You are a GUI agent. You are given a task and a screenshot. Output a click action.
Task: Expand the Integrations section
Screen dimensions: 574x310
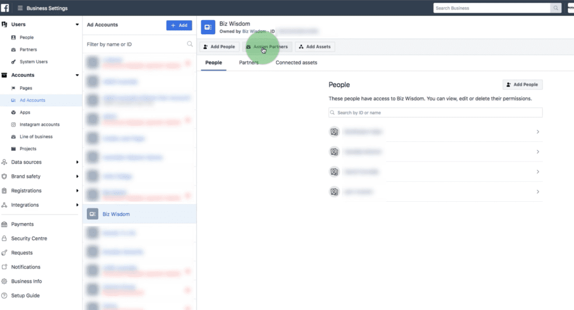(77, 205)
